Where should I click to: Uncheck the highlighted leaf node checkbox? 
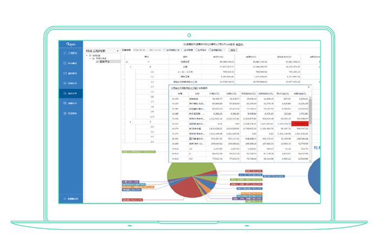[x=97, y=62]
